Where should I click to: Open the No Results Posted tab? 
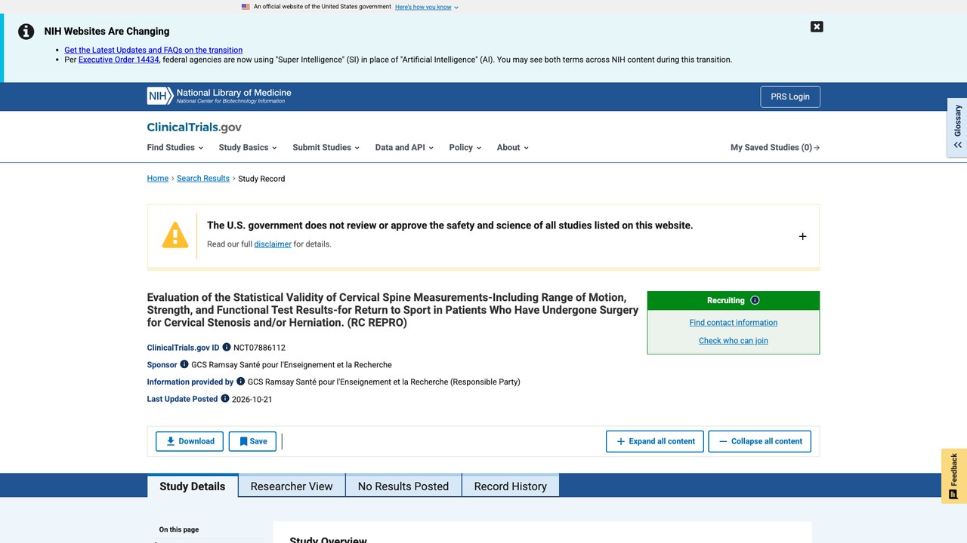coord(403,486)
